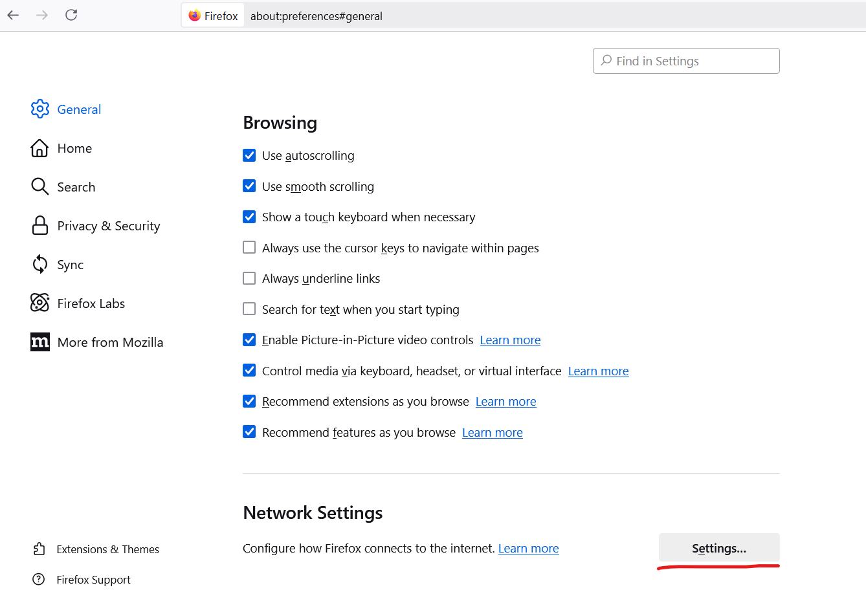Enable Always use cursor keys to navigate
Image resolution: width=866 pixels, height=592 pixels.
[x=249, y=248]
